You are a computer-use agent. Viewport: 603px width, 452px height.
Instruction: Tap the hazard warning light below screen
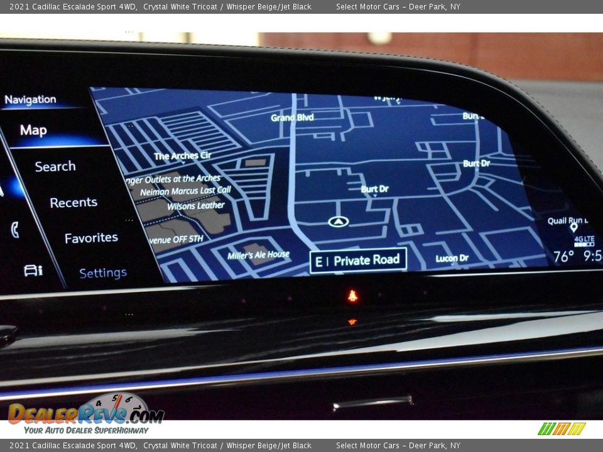(352, 296)
